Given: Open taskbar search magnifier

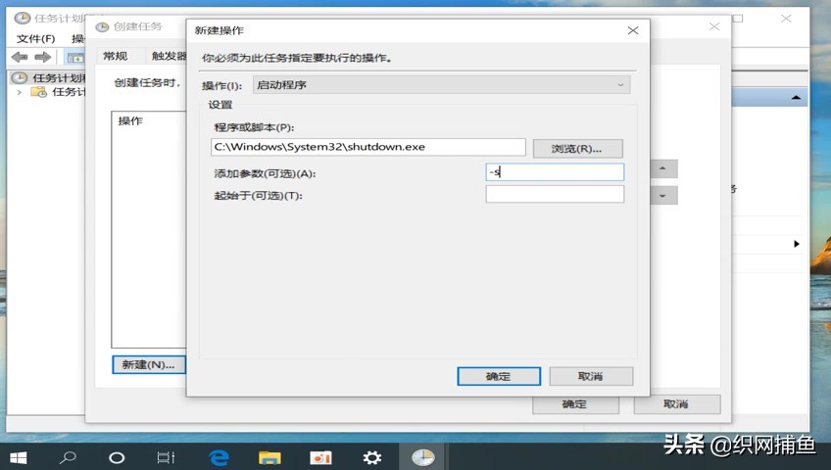Looking at the screenshot, I should (x=68, y=457).
